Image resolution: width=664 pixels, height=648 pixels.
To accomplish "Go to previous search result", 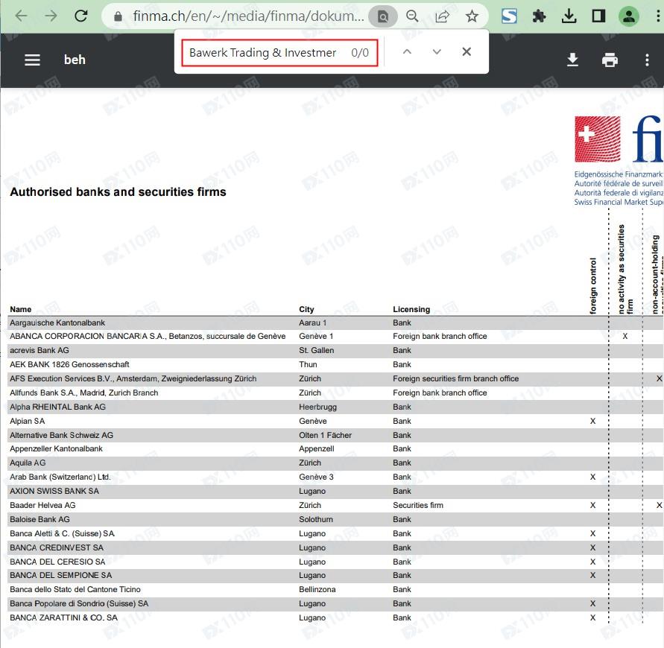I will 407,52.
